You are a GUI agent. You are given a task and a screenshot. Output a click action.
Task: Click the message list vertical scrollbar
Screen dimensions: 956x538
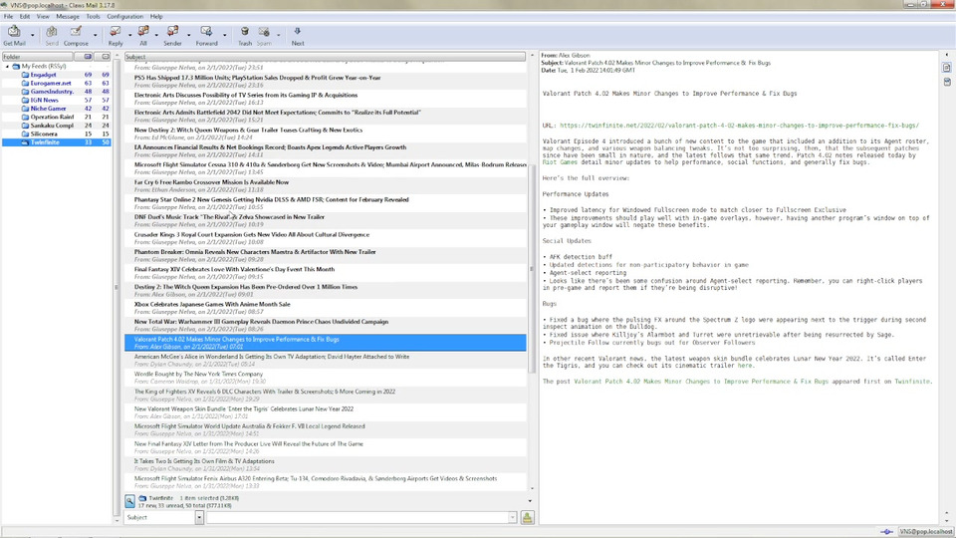pyautogui.click(x=532, y=268)
